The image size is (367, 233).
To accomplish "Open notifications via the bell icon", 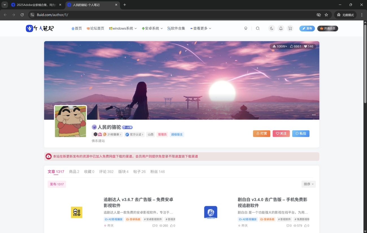I will [281, 28].
